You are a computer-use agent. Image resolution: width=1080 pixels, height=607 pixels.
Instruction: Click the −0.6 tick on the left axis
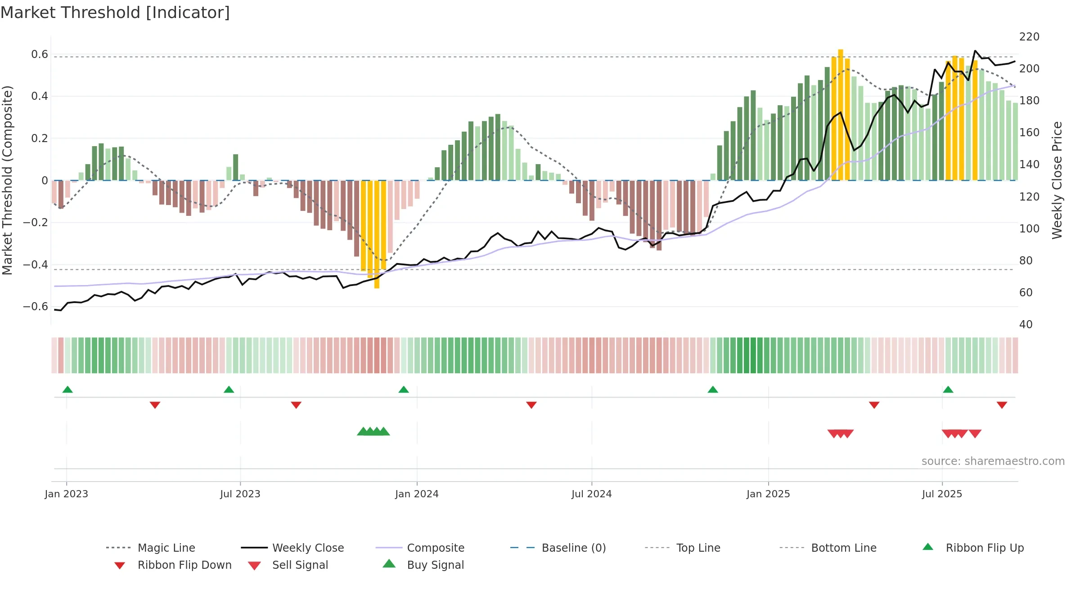point(36,307)
